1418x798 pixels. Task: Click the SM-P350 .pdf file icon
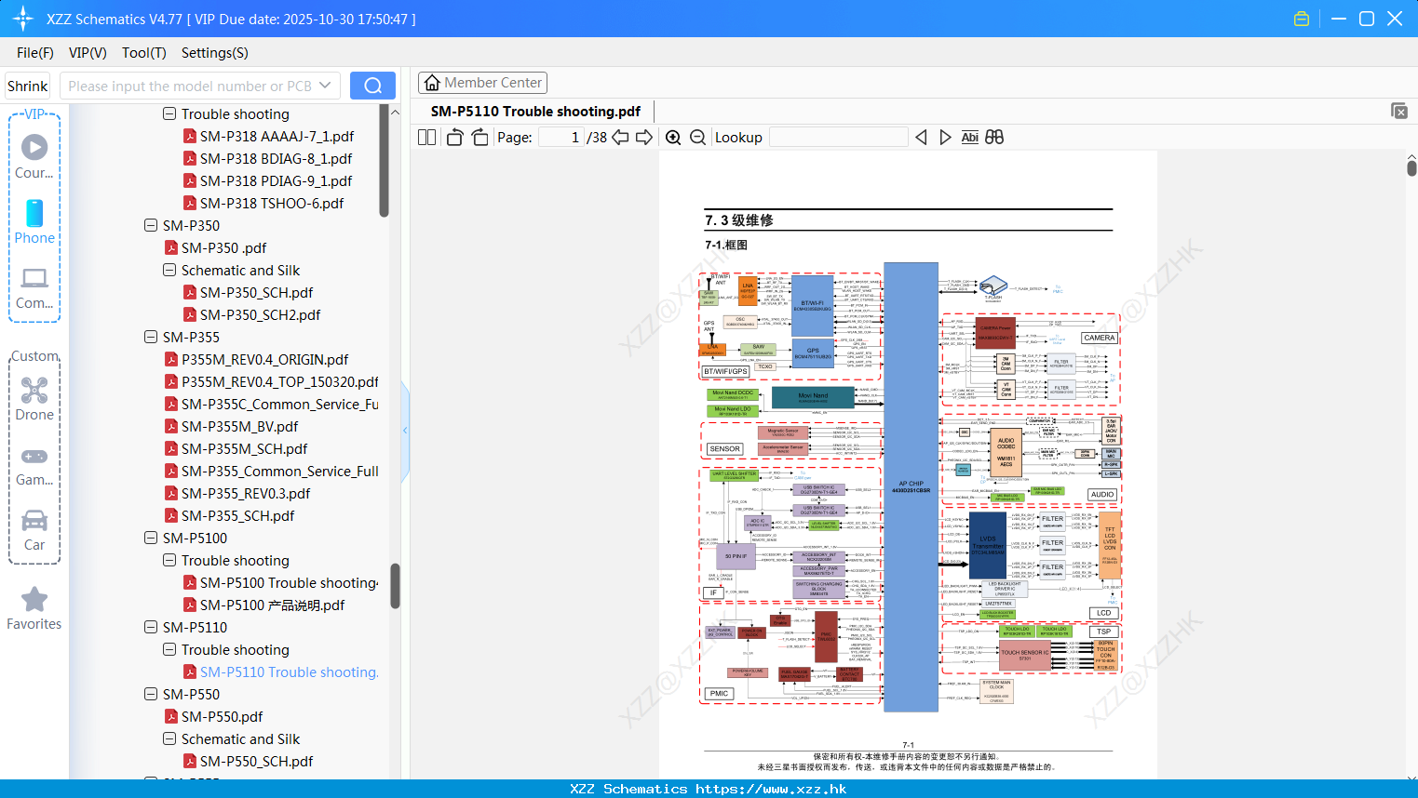click(171, 247)
